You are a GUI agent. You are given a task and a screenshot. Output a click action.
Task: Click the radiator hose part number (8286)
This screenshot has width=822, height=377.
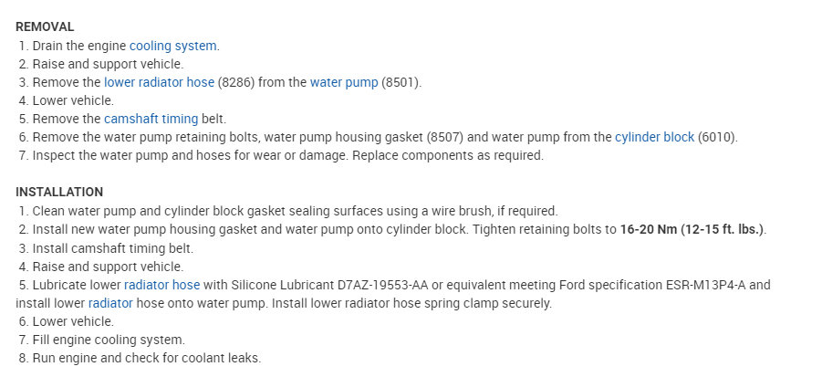click(236, 82)
